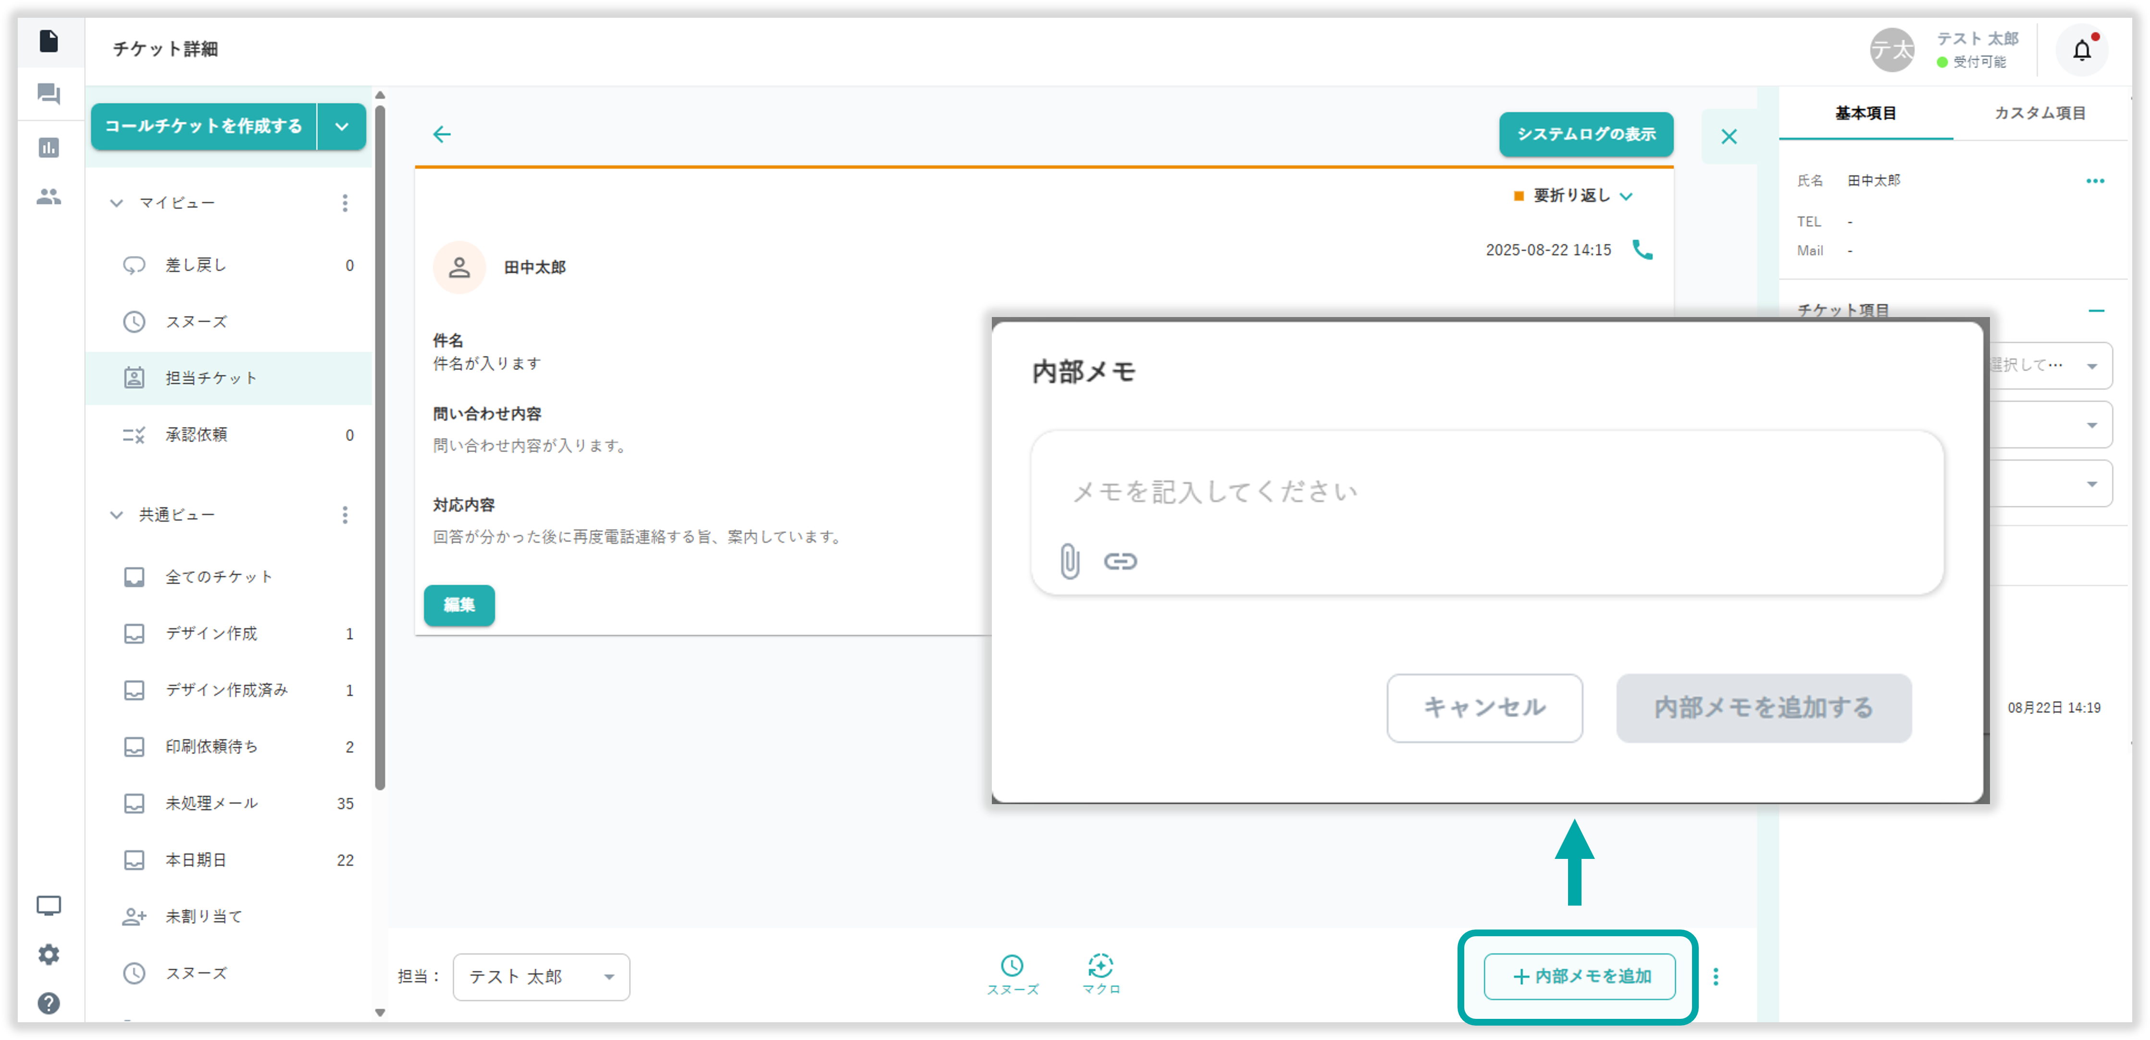Click the back arrow on ticket detail
Screen dimensions: 2150x1040
[x=442, y=135]
